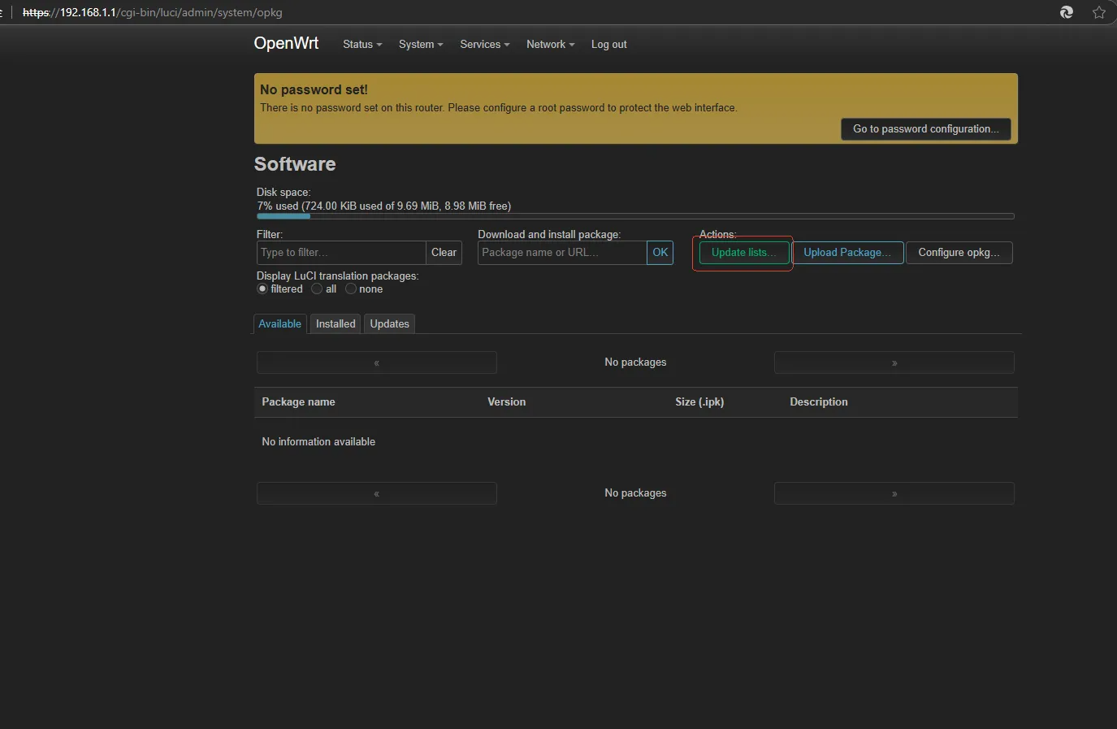Open Configure opkg settings
This screenshot has height=729, width=1117.
[959, 253]
